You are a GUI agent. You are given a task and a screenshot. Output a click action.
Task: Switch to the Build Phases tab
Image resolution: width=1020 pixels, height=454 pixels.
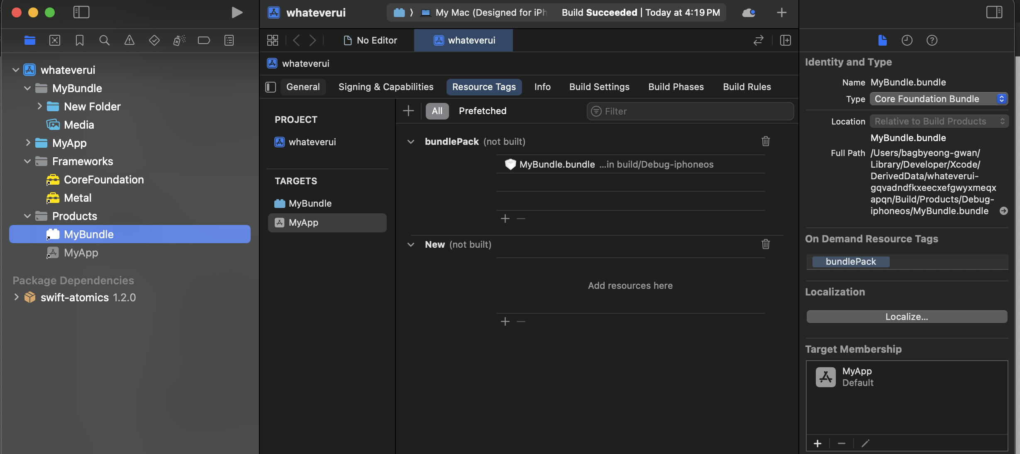(x=676, y=87)
